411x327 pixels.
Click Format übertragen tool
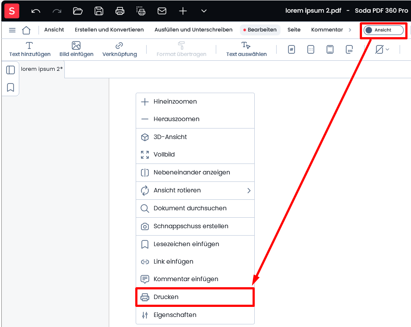tap(181, 49)
